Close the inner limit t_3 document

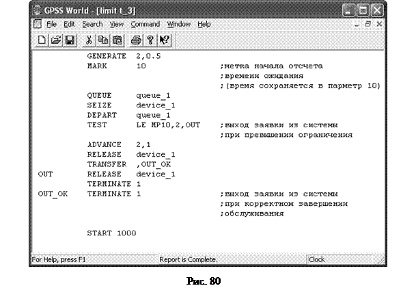(x=379, y=24)
